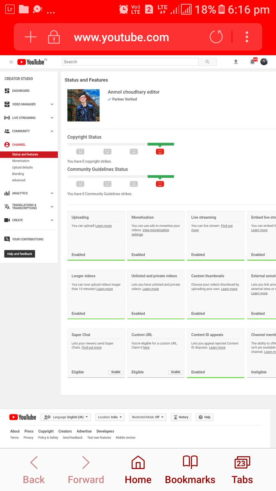Click the red smiley under Copyright Status
Screen dimensions: 276x491
(x=160, y=151)
